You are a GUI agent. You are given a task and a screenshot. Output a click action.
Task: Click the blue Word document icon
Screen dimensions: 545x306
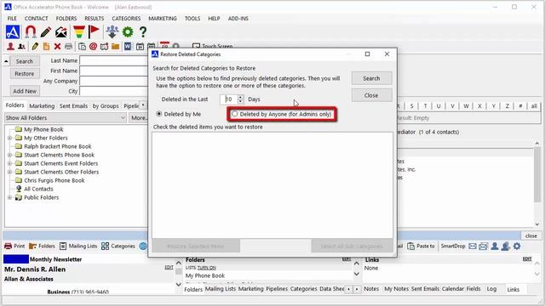click(x=128, y=46)
